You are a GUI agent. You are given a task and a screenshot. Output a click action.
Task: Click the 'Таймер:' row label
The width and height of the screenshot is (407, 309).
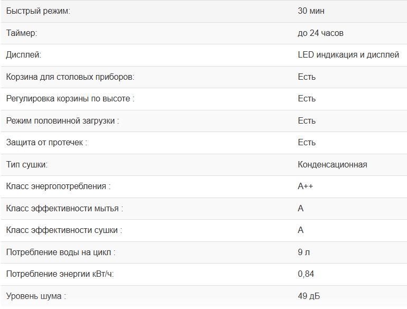coord(22,33)
